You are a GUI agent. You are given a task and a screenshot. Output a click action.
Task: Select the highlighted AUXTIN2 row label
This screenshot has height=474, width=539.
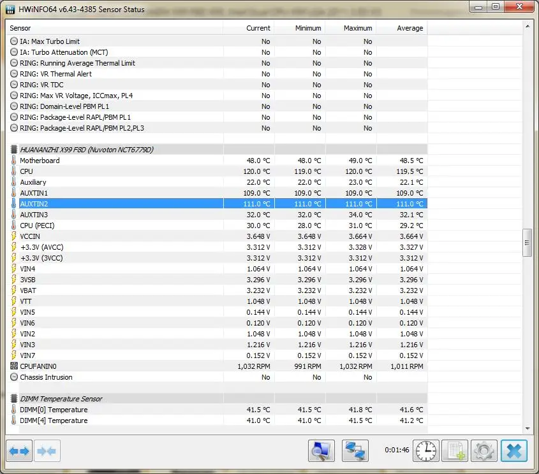click(x=34, y=203)
